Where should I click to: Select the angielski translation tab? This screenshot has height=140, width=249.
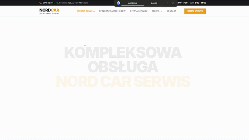[133, 3]
